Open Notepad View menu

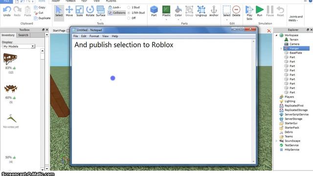[x=106, y=36]
